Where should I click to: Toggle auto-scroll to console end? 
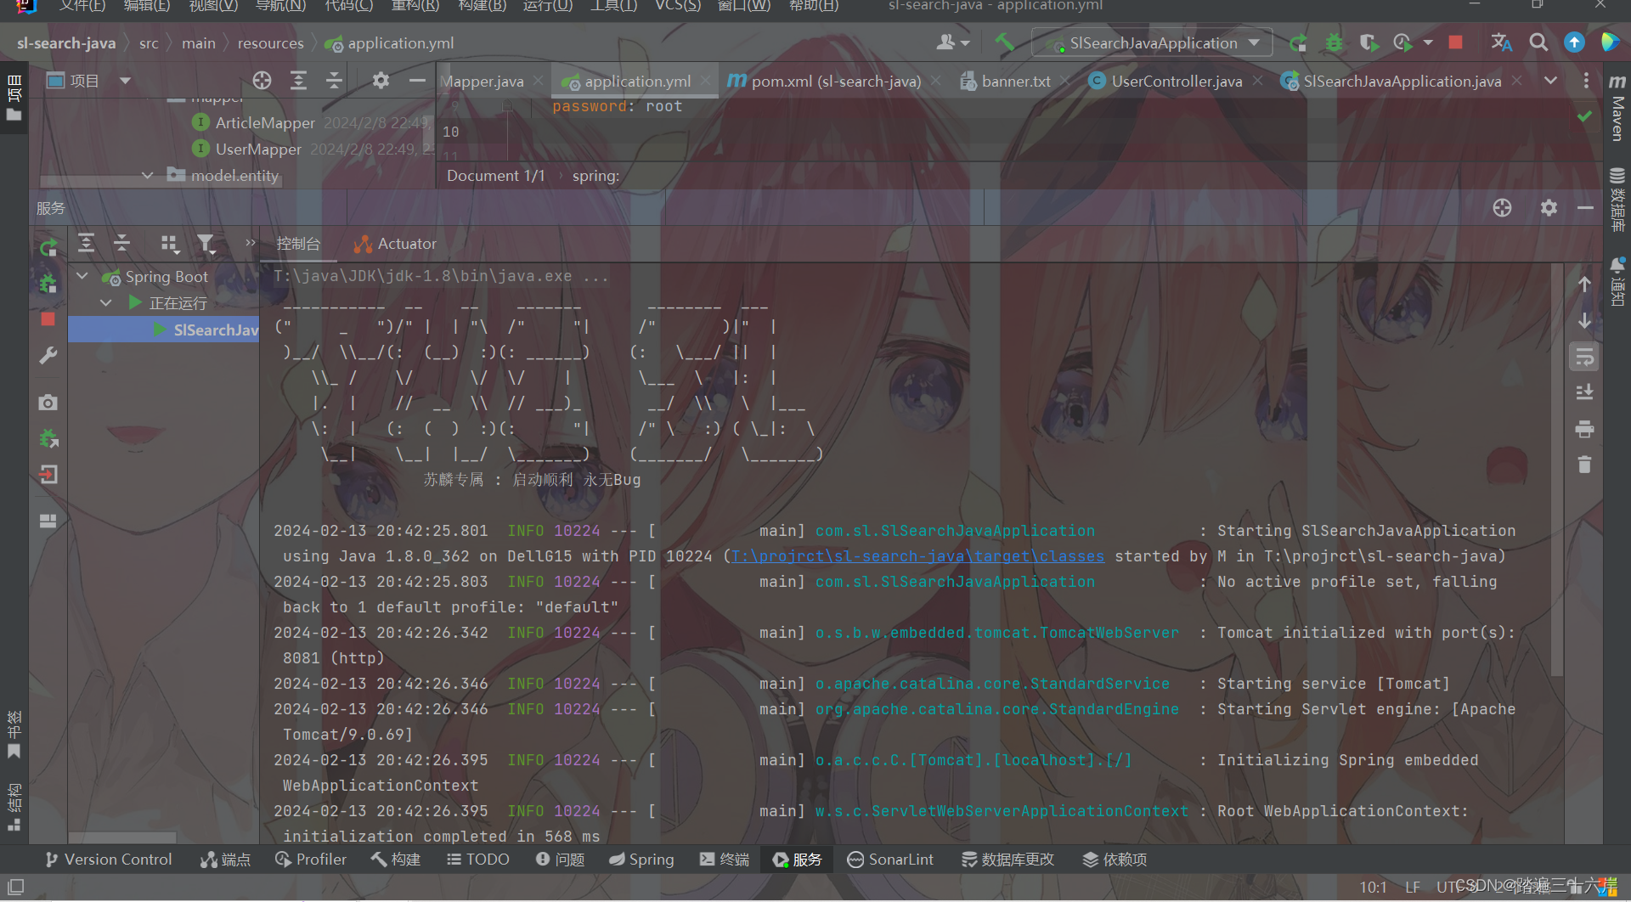pos(1585,392)
